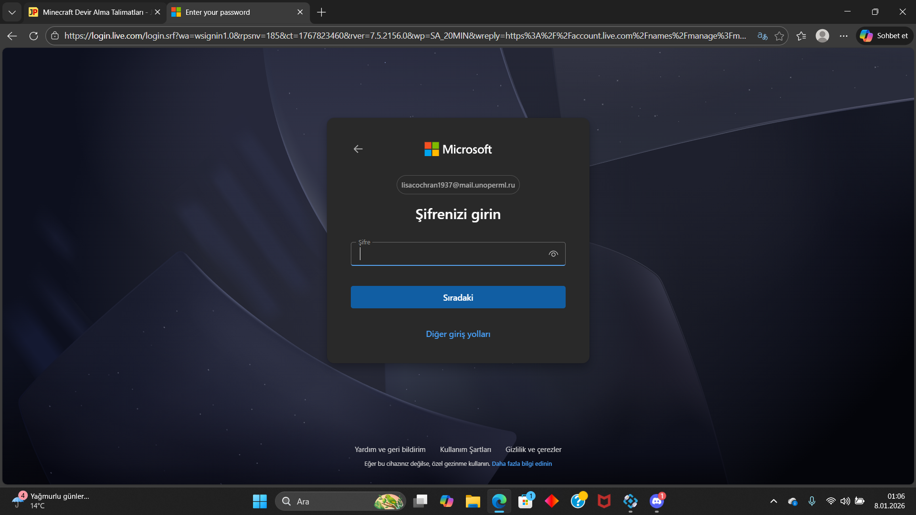Screen dimensions: 916x515
Task: Open the Windows Start menu
Action: tap(260, 501)
